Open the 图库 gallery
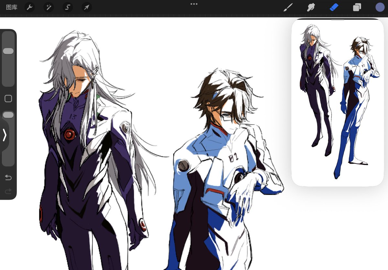Image resolution: width=388 pixels, height=270 pixels. click(12, 7)
